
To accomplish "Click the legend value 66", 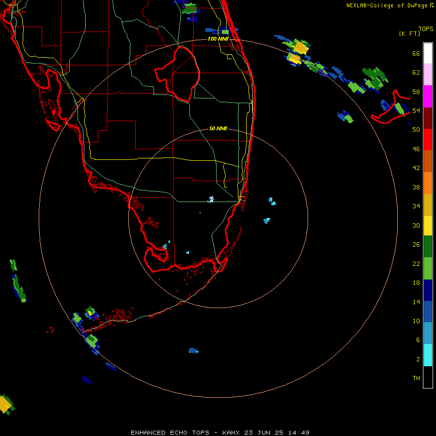I will tap(416, 53).
